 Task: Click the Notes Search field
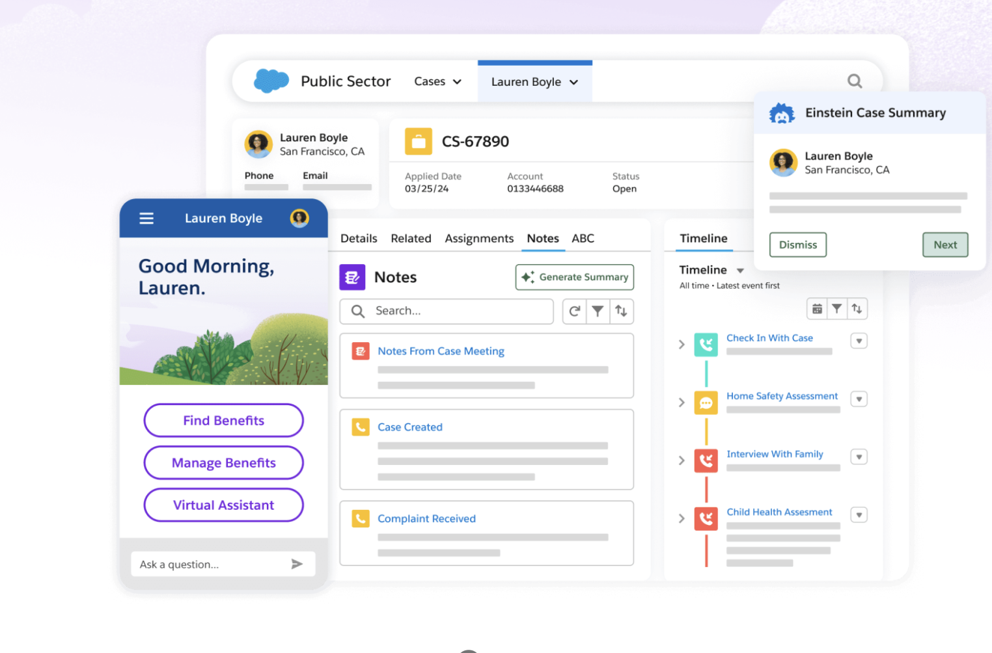[x=447, y=312]
